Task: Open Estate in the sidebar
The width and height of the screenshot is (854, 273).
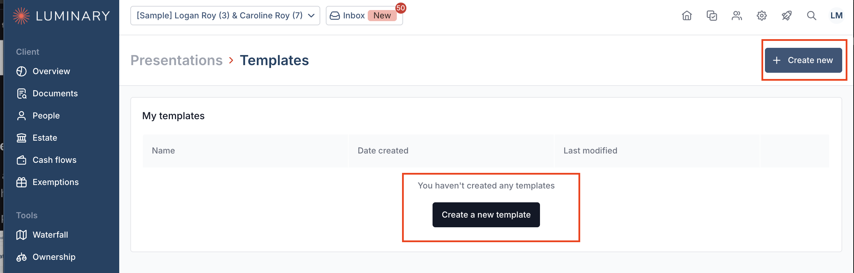Action: [x=45, y=138]
